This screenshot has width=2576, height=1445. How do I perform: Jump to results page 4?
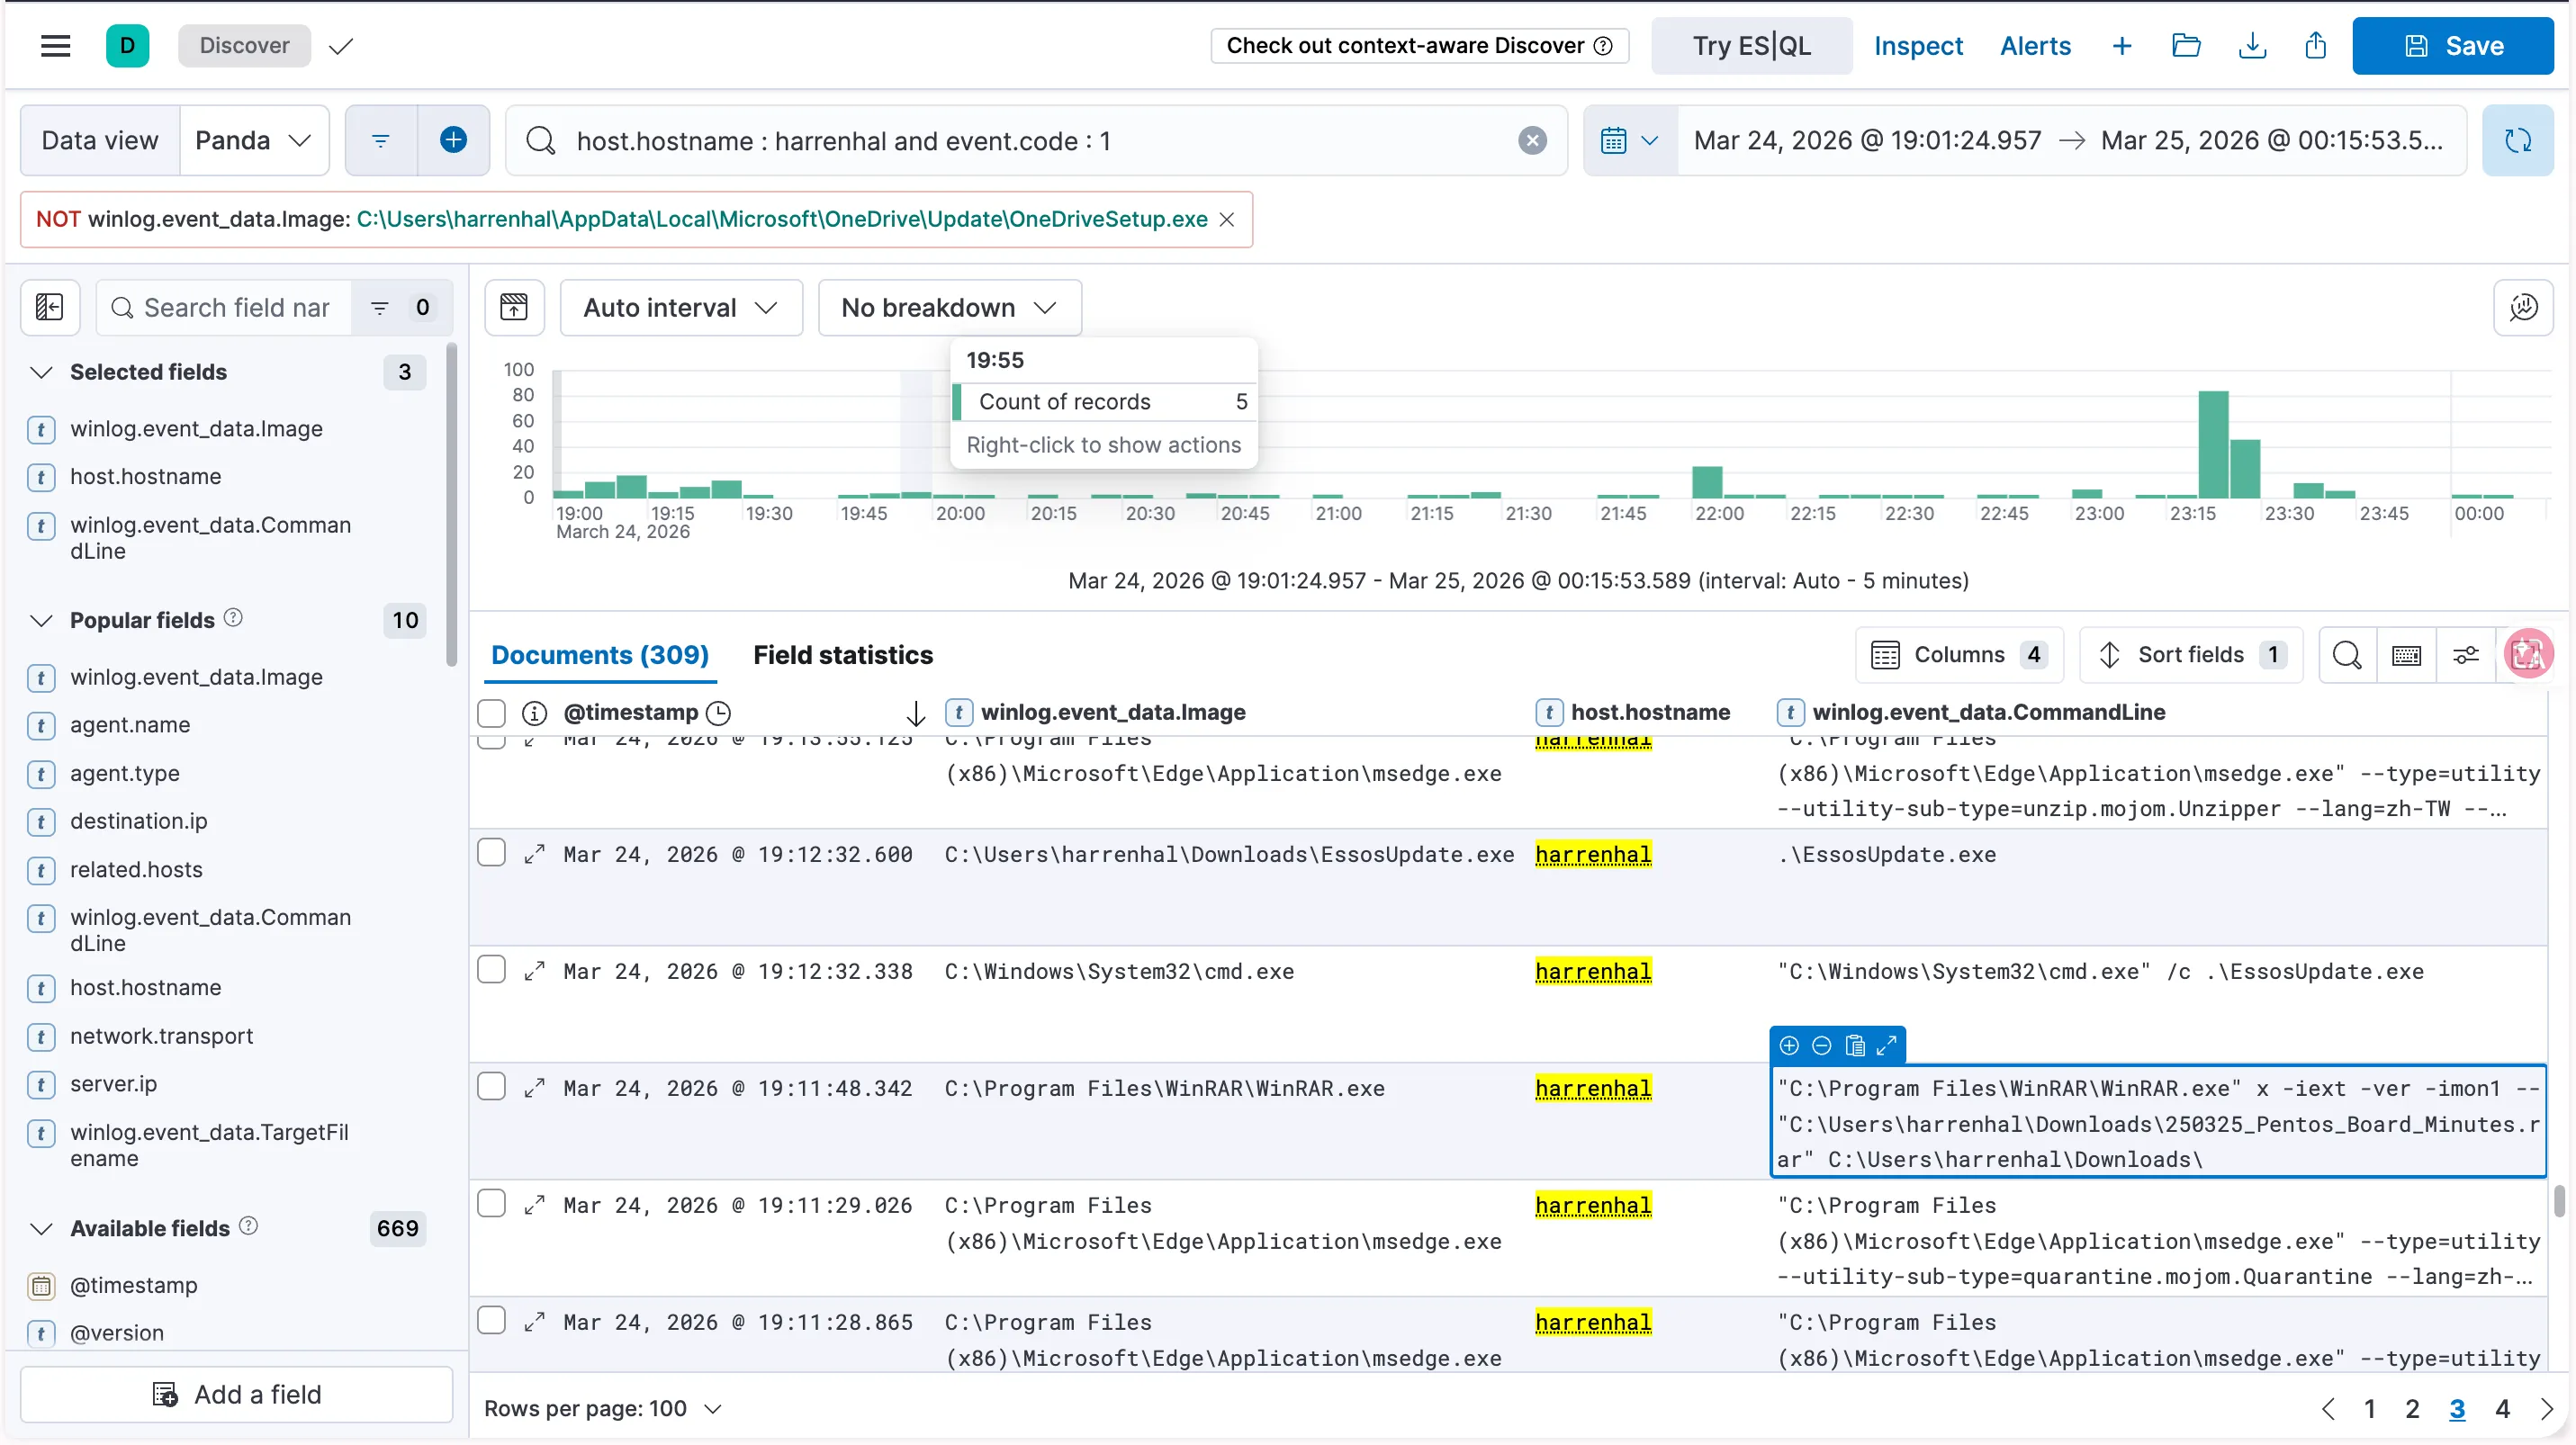[x=2503, y=1410]
